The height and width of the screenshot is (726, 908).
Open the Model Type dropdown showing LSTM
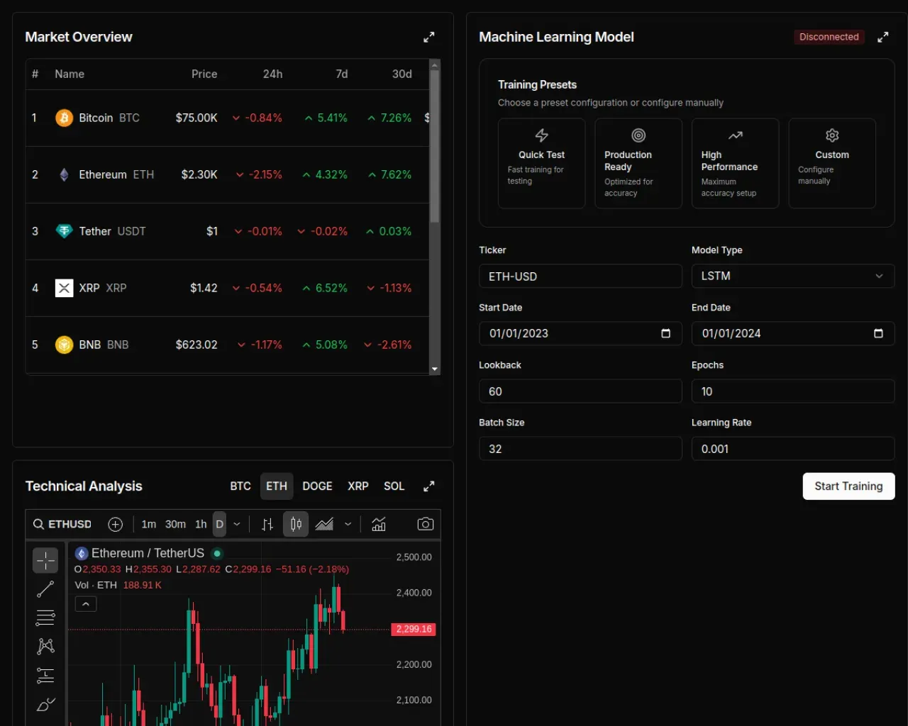792,276
